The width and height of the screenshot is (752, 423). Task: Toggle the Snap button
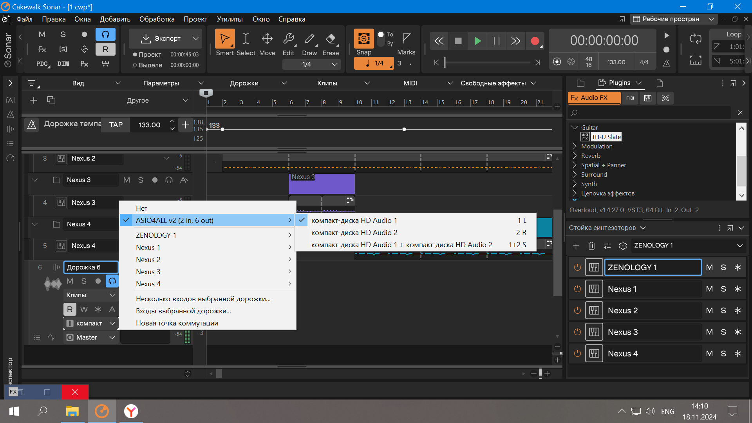click(364, 38)
